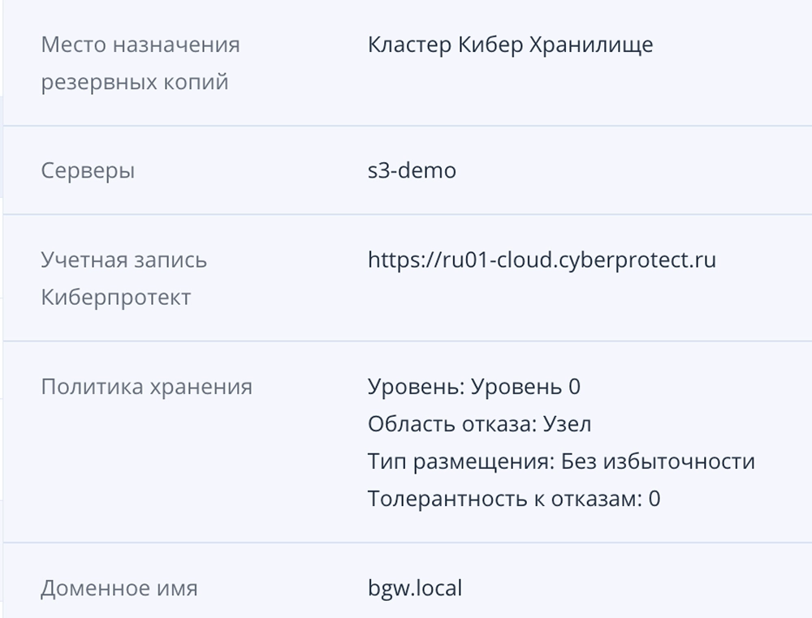Click the 'резервных копий' label line
This screenshot has width=812, height=618.
point(134,82)
